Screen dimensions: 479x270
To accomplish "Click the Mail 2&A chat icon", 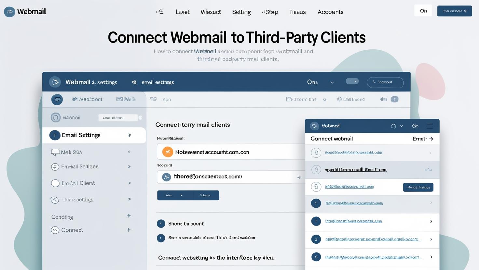I will (55, 152).
